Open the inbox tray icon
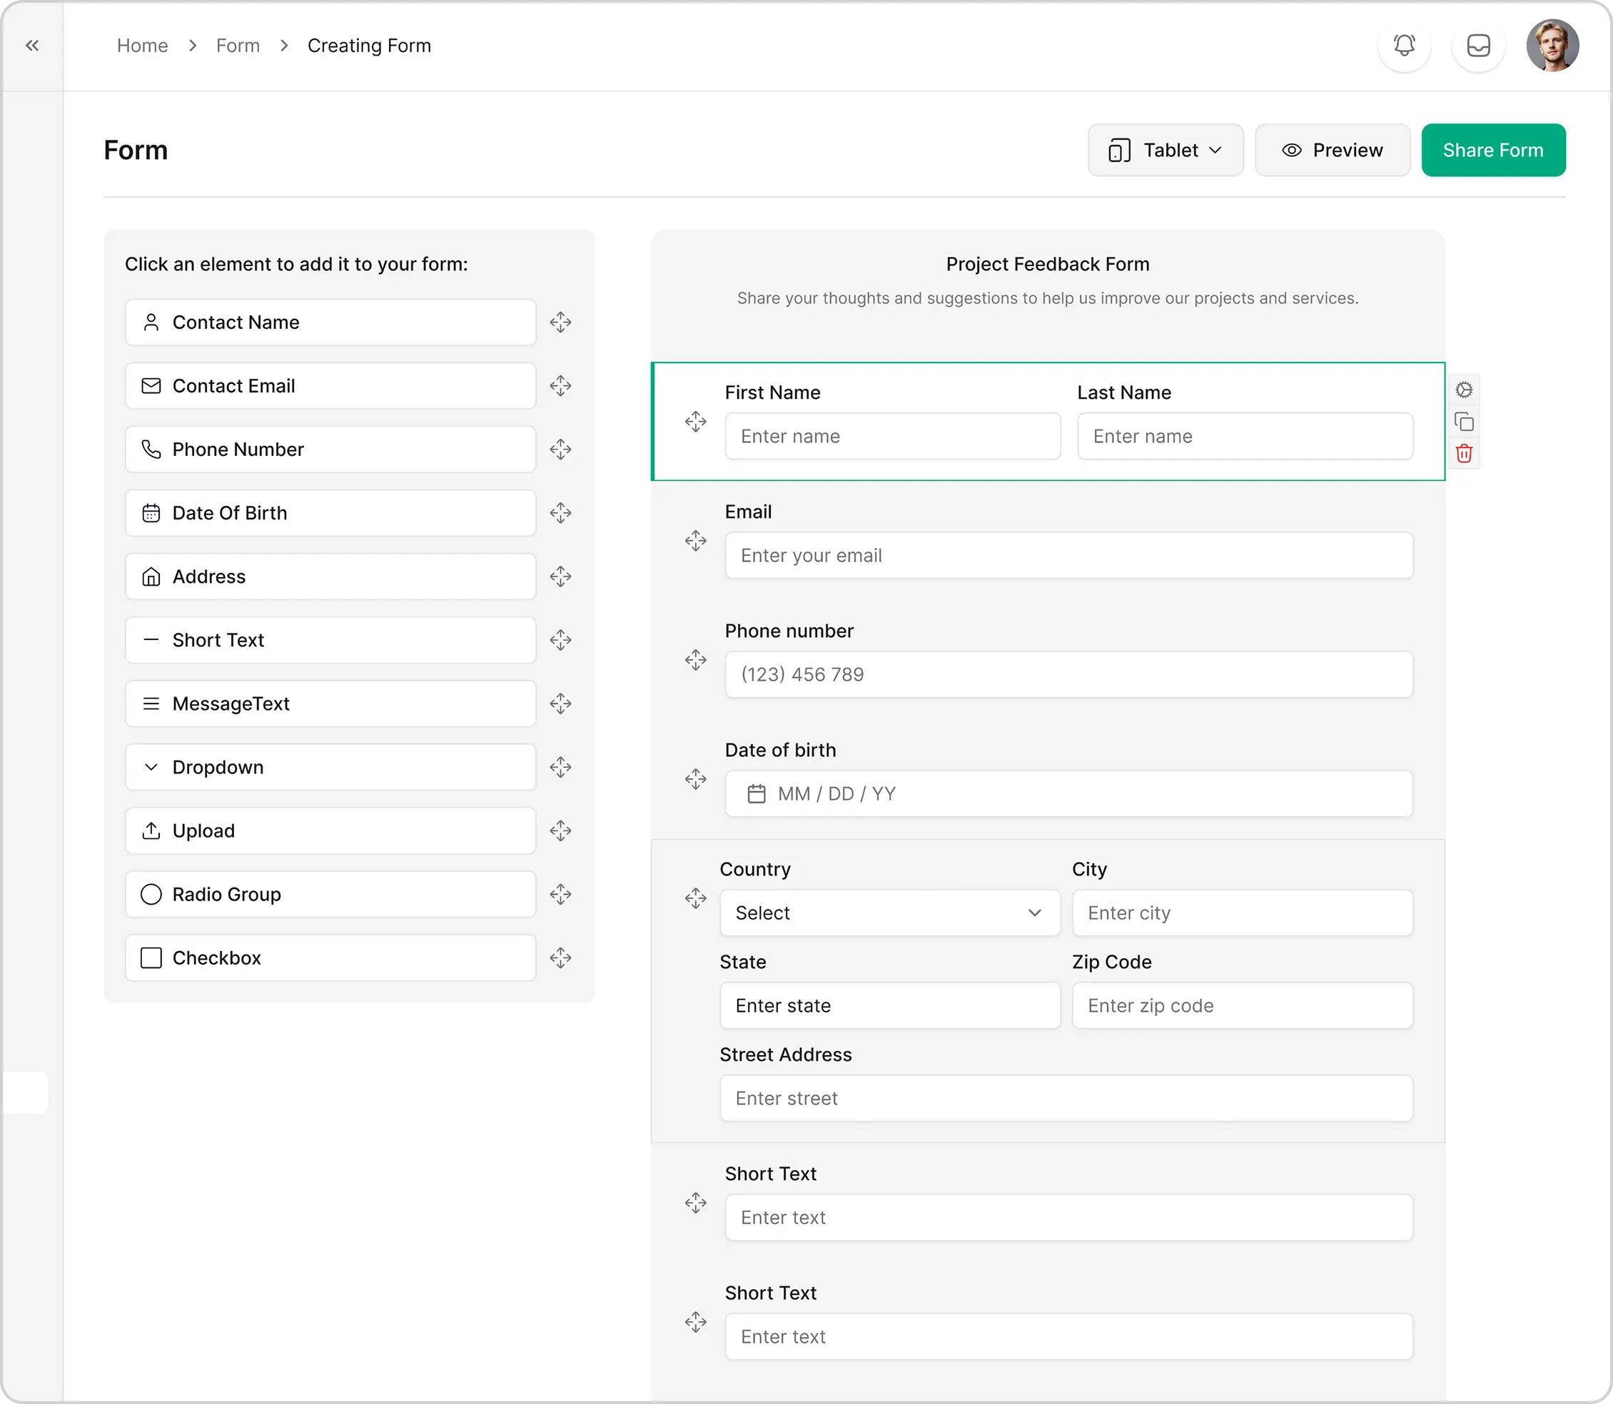 coord(1478,46)
